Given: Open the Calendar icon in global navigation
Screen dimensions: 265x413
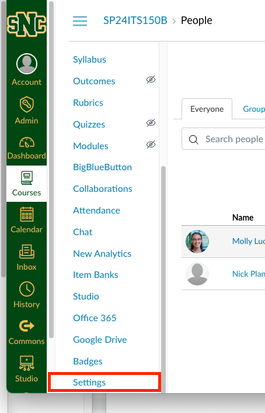Looking at the screenshot, I should 26,215.
